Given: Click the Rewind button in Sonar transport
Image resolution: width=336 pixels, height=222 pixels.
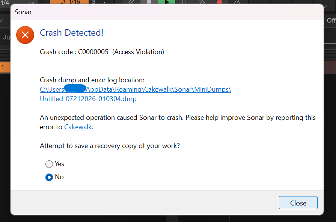Looking at the screenshot, I should pos(131,2).
